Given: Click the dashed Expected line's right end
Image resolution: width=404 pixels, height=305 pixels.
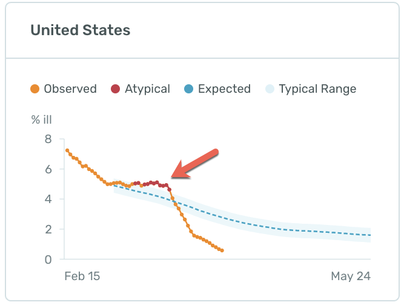Looking at the screenshot, I should [x=369, y=235].
